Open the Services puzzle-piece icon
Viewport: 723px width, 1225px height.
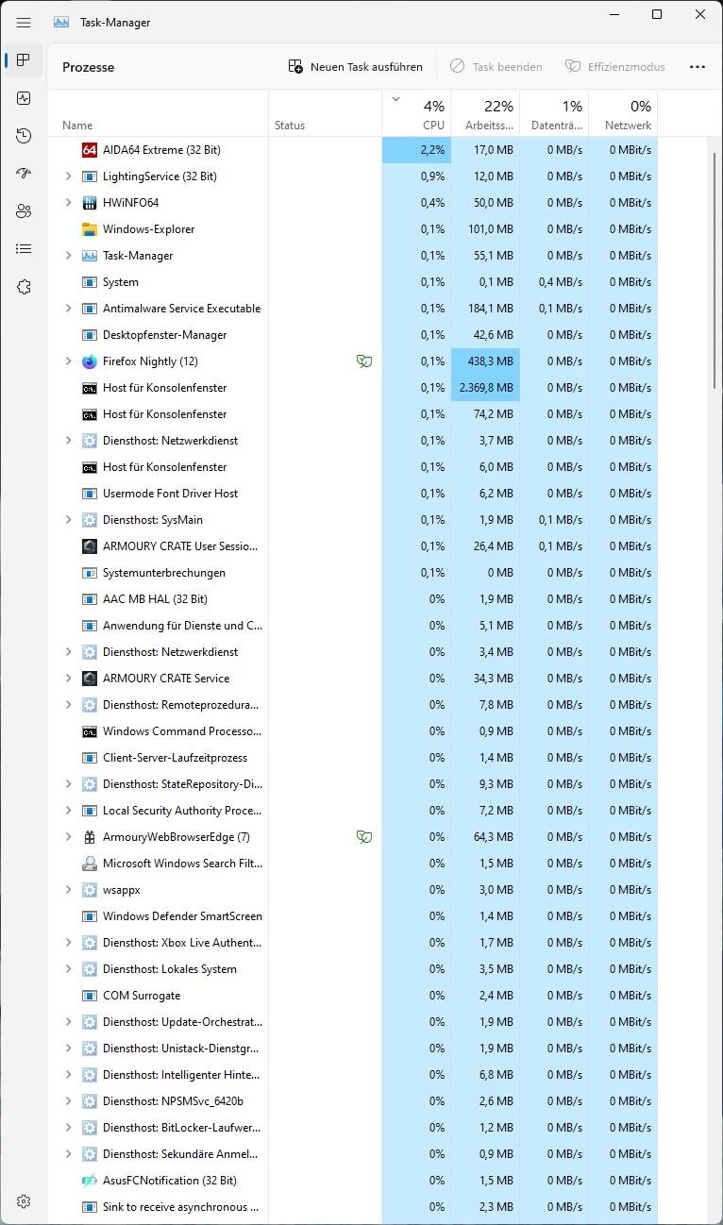(24, 287)
